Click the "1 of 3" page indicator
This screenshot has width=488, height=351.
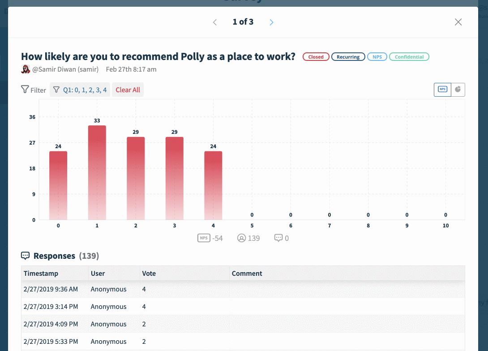[243, 22]
